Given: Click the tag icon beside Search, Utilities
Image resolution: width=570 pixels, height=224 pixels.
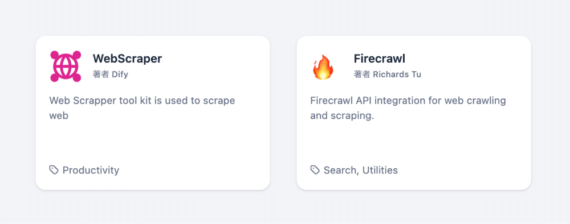Looking at the screenshot, I should click(315, 170).
